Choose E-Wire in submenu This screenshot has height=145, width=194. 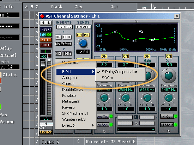(x=120, y=78)
